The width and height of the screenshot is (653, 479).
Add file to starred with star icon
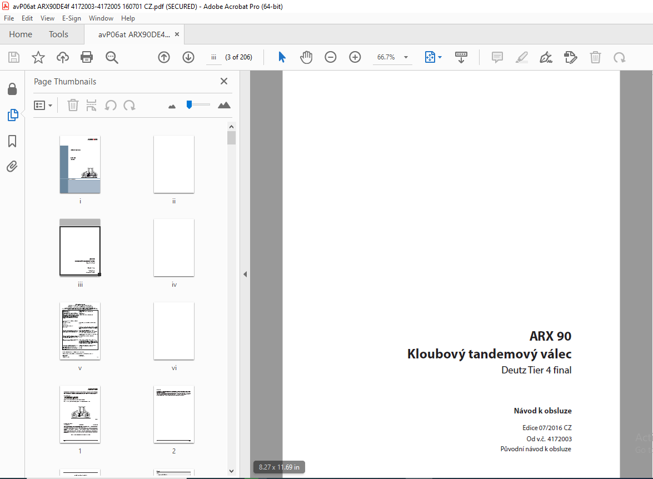(38, 57)
